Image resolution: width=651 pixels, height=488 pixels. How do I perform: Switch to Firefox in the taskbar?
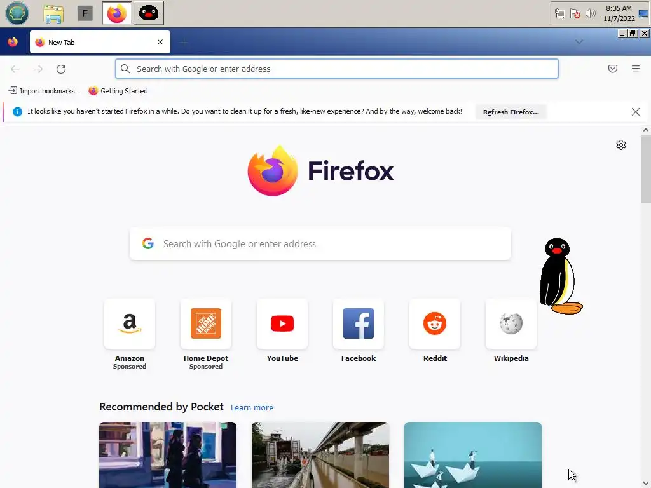coord(117,13)
